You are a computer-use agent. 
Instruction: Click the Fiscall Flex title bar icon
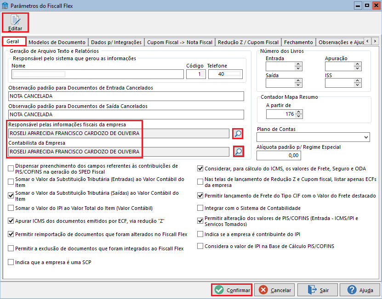[5, 6]
